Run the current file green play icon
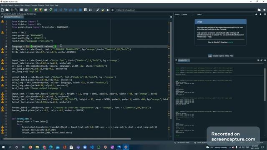267x150 pixels. 31,10
